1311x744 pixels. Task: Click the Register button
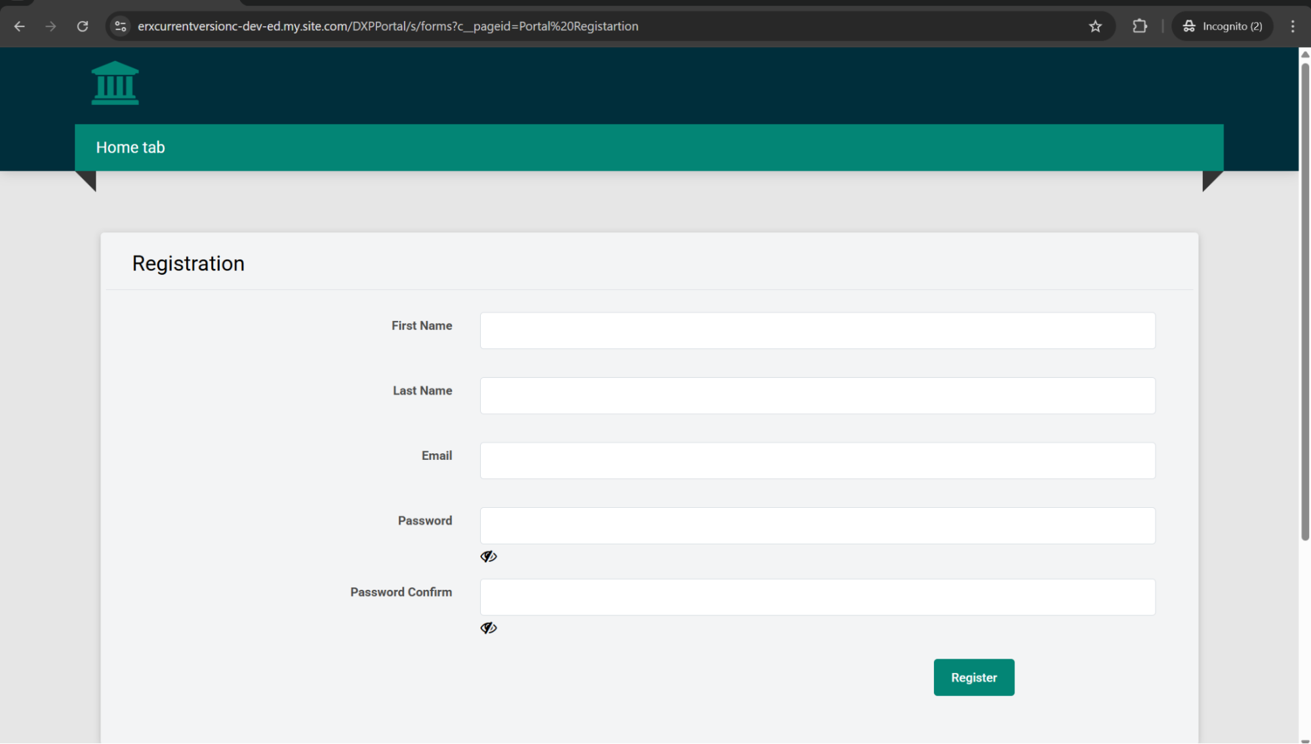[x=974, y=677]
